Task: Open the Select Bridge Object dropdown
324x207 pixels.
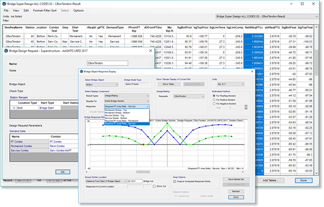Action: pyautogui.click(x=102, y=84)
